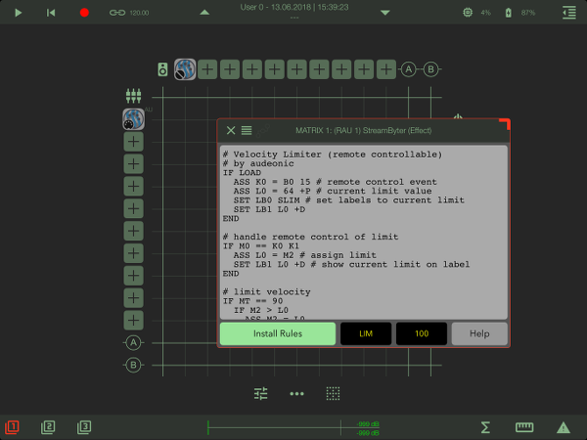Switch to matrix tab 2
Viewport: 587px width, 440px height.
pos(48,427)
